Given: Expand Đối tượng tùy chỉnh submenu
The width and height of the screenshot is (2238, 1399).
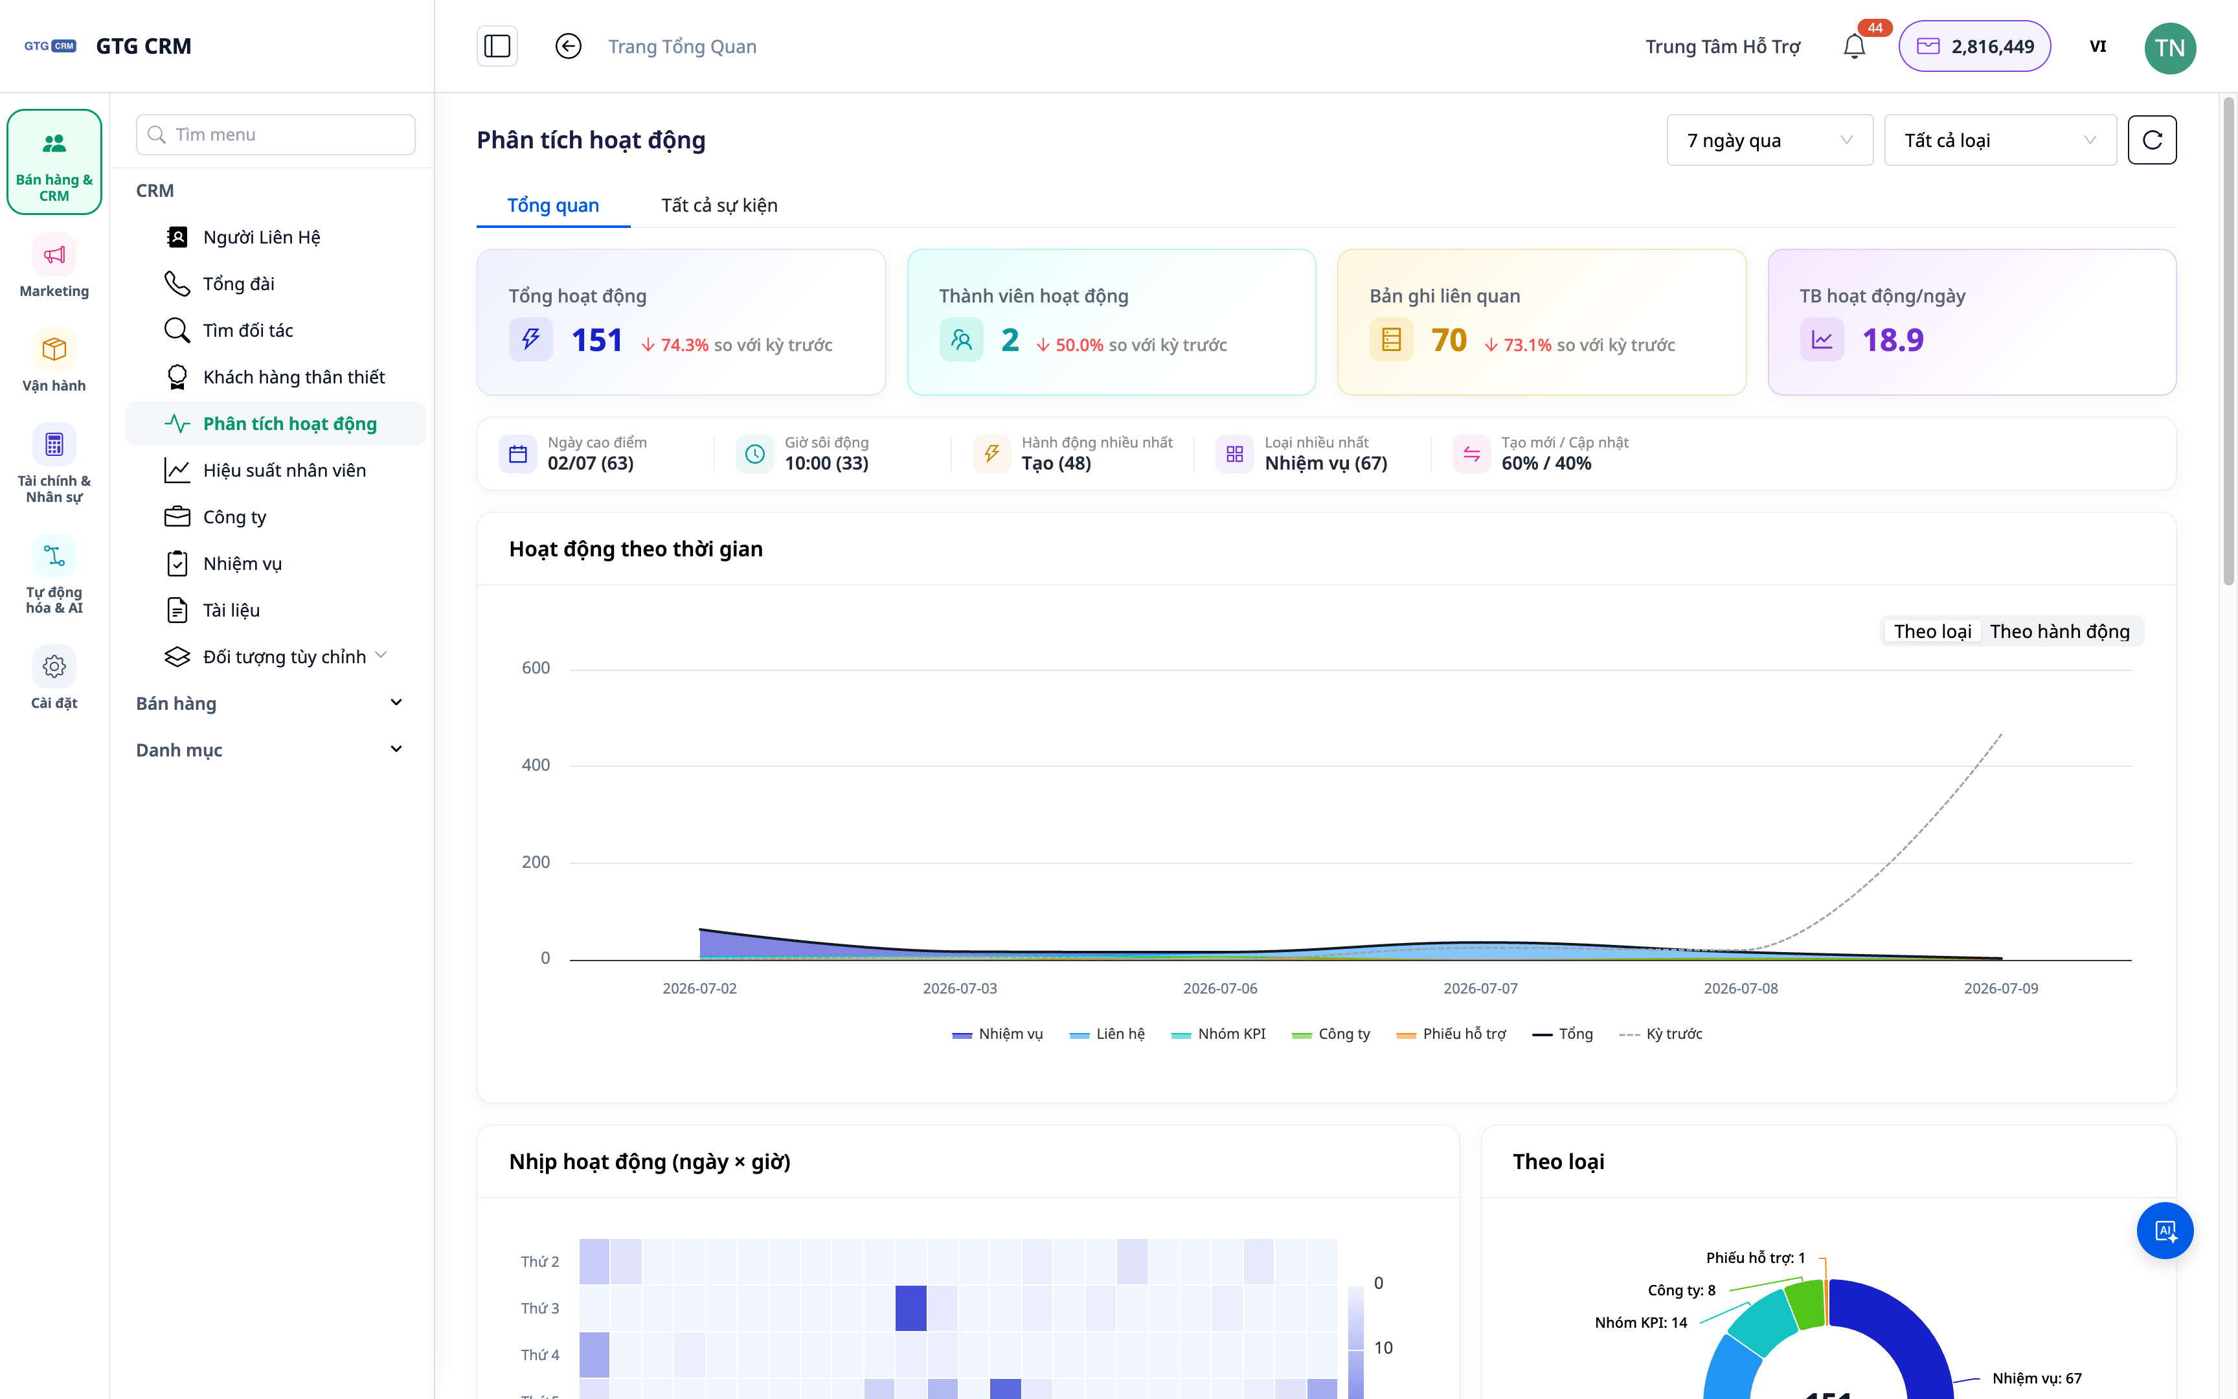Looking at the screenshot, I should tap(276, 657).
